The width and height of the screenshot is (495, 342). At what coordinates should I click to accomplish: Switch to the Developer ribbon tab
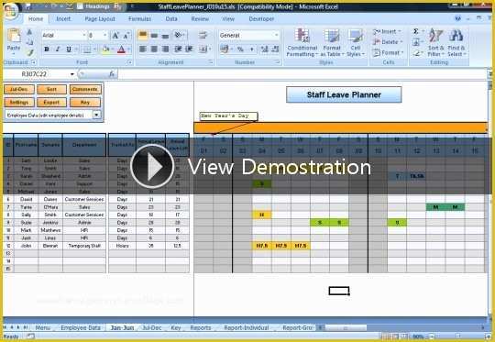coord(261,19)
